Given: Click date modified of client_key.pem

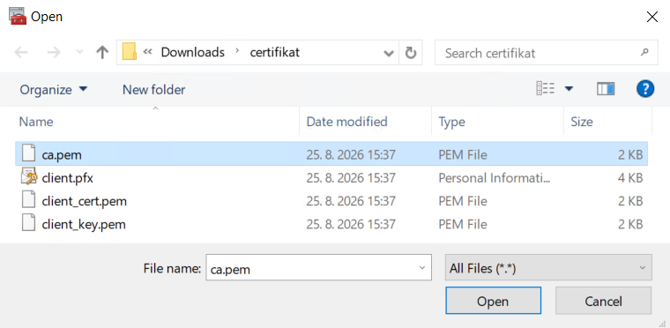Looking at the screenshot, I should (x=350, y=224).
